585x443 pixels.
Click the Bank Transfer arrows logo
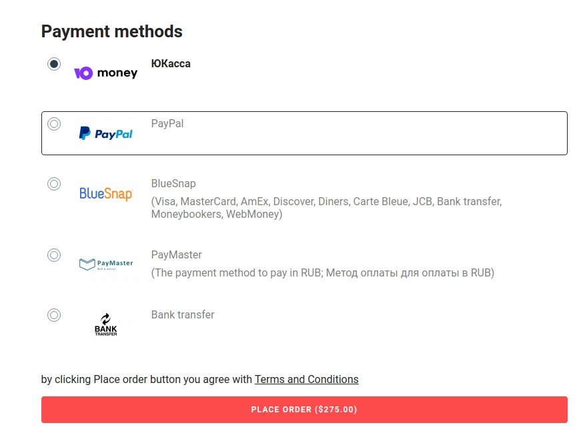coord(106,324)
